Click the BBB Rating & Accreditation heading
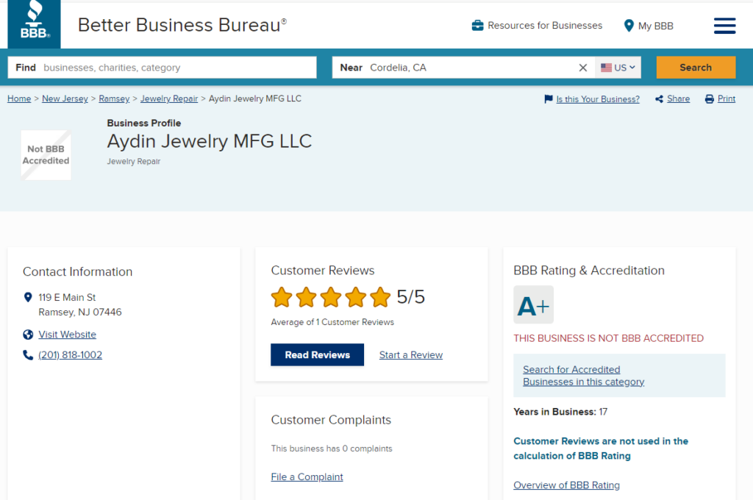Viewport: 753px width, 500px height. click(x=589, y=271)
